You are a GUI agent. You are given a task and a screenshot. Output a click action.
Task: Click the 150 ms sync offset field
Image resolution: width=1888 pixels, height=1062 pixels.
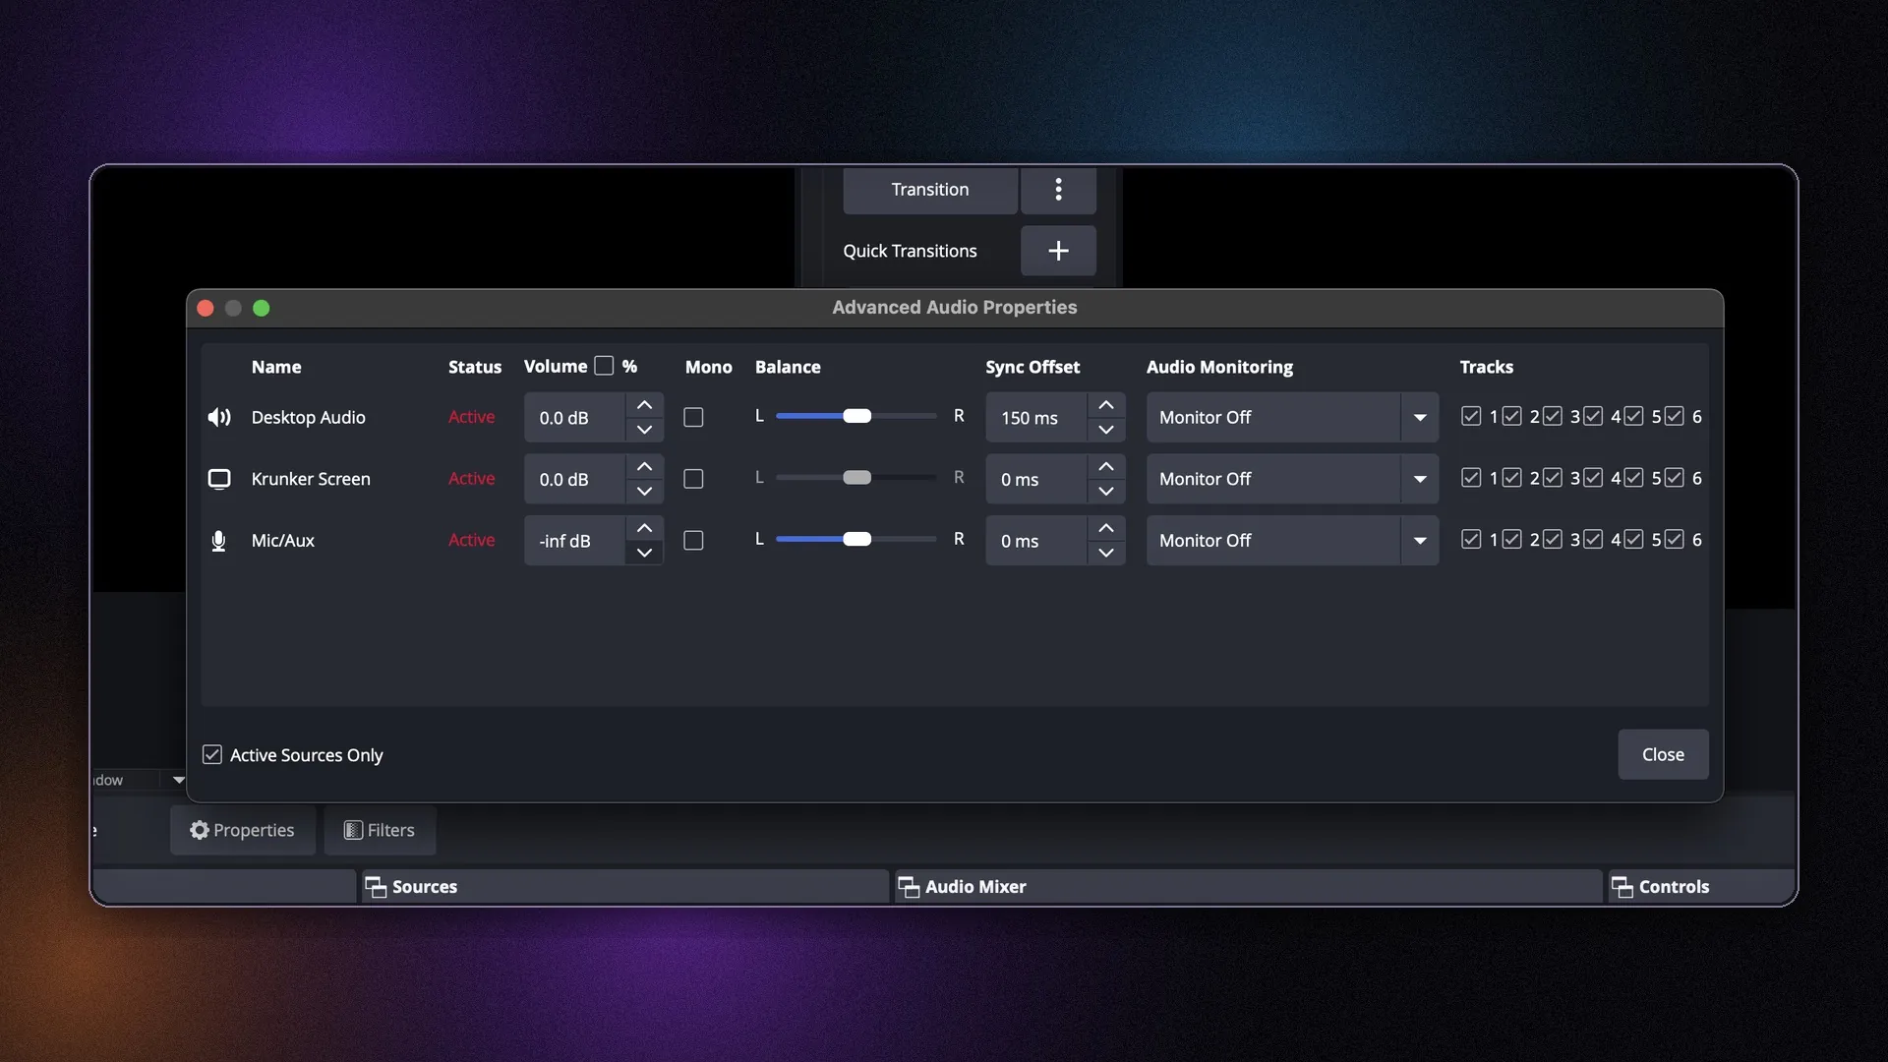[1036, 418]
